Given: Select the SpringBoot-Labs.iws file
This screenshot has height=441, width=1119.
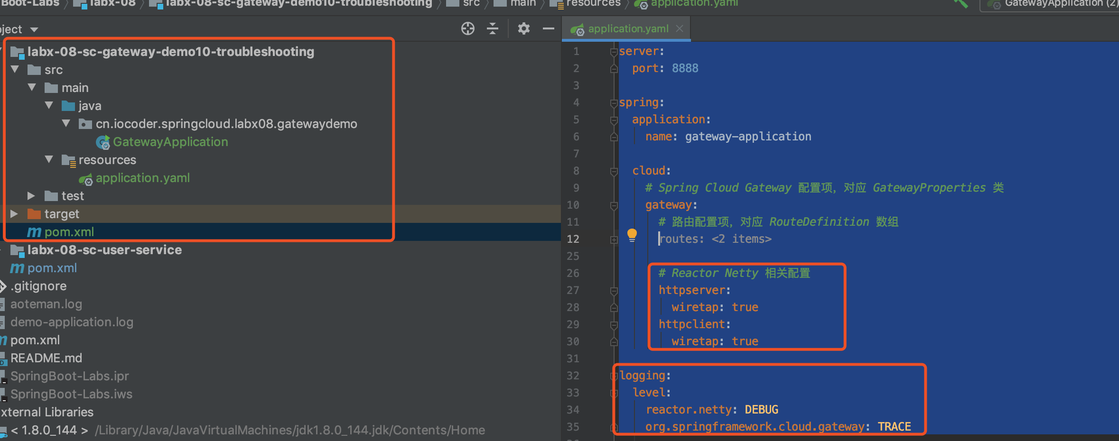Looking at the screenshot, I should 71,394.
